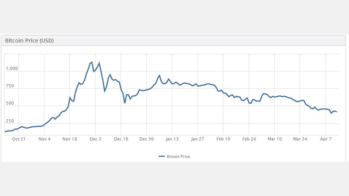Screen dimensions: 349x196
Task: Click the 'Feb 10' x-axis label
Action: (x=223, y=139)
